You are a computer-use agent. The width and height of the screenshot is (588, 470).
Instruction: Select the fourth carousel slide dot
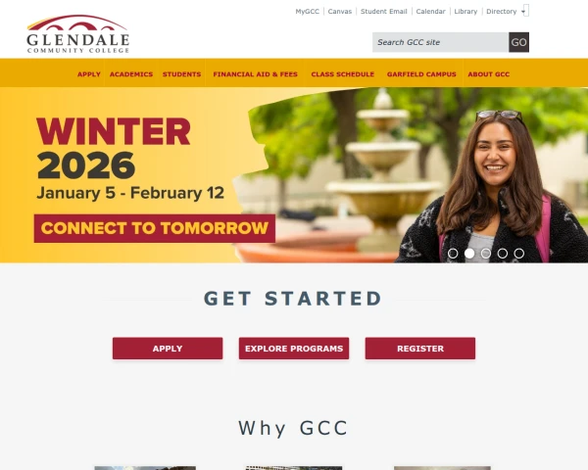(502, 254)
